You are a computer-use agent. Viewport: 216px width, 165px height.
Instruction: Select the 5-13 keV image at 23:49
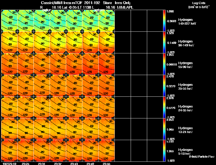click(90, 151)
